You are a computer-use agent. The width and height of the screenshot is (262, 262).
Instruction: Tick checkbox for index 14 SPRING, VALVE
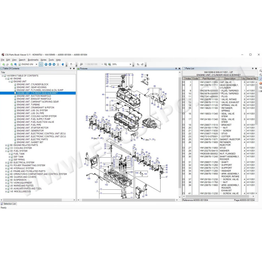point(184,105)
